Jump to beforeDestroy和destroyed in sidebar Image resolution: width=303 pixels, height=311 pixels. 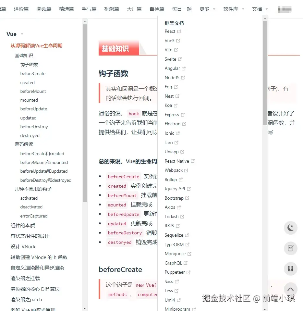click(x=46, y=180)
